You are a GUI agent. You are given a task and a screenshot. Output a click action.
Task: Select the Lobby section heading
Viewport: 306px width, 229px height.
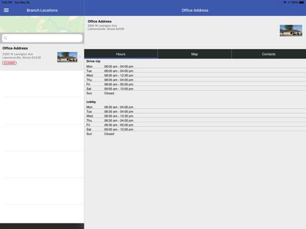(91, 102)
